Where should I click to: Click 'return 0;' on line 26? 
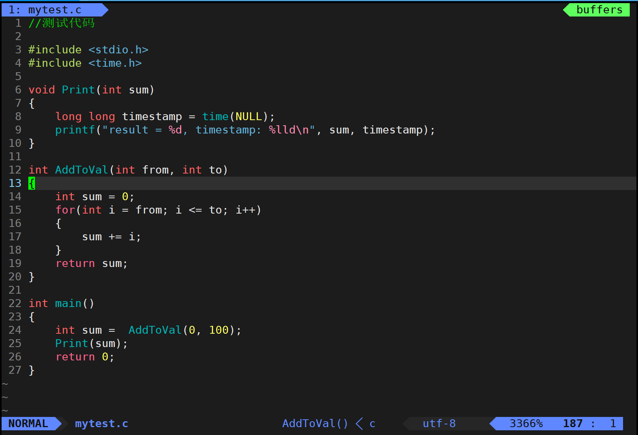click(x=85, y=357)
